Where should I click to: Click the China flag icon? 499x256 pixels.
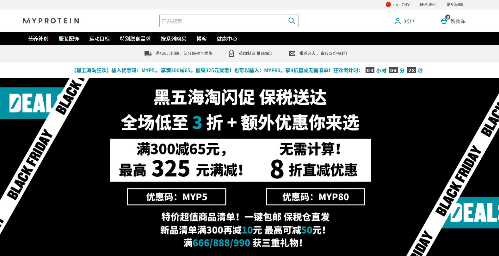click(388, 4)
